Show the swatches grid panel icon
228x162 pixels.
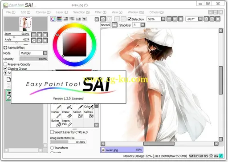78,19
